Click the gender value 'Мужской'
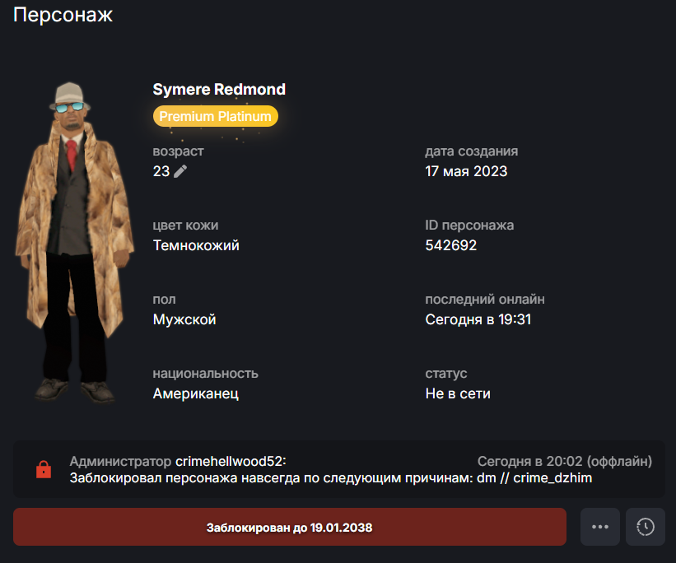This screenshot has height=563, width=676. click(x=184, y=319)
